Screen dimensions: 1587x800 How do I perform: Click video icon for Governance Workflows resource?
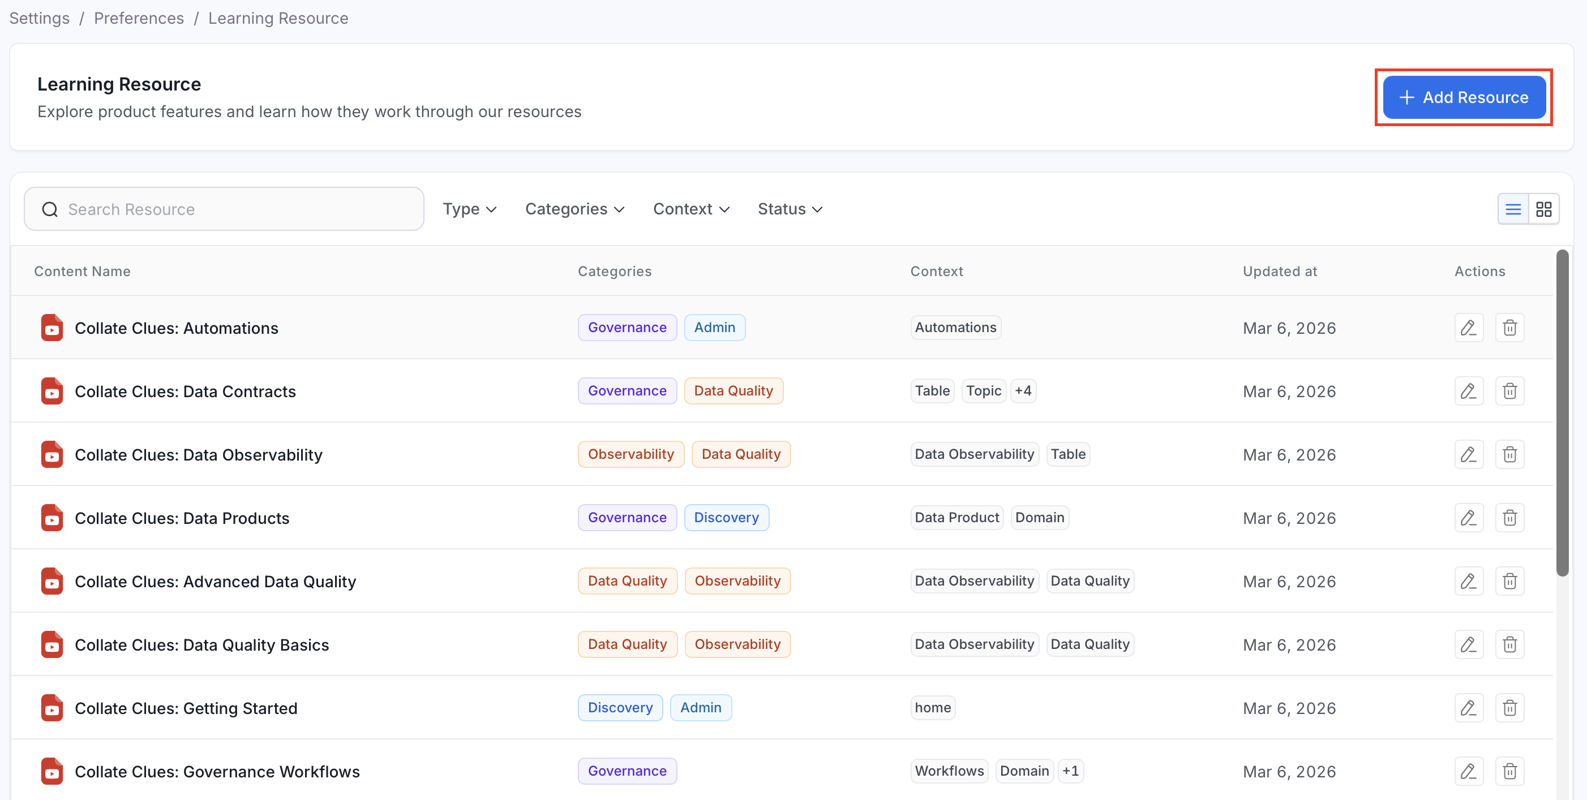(x=52, y=772)
